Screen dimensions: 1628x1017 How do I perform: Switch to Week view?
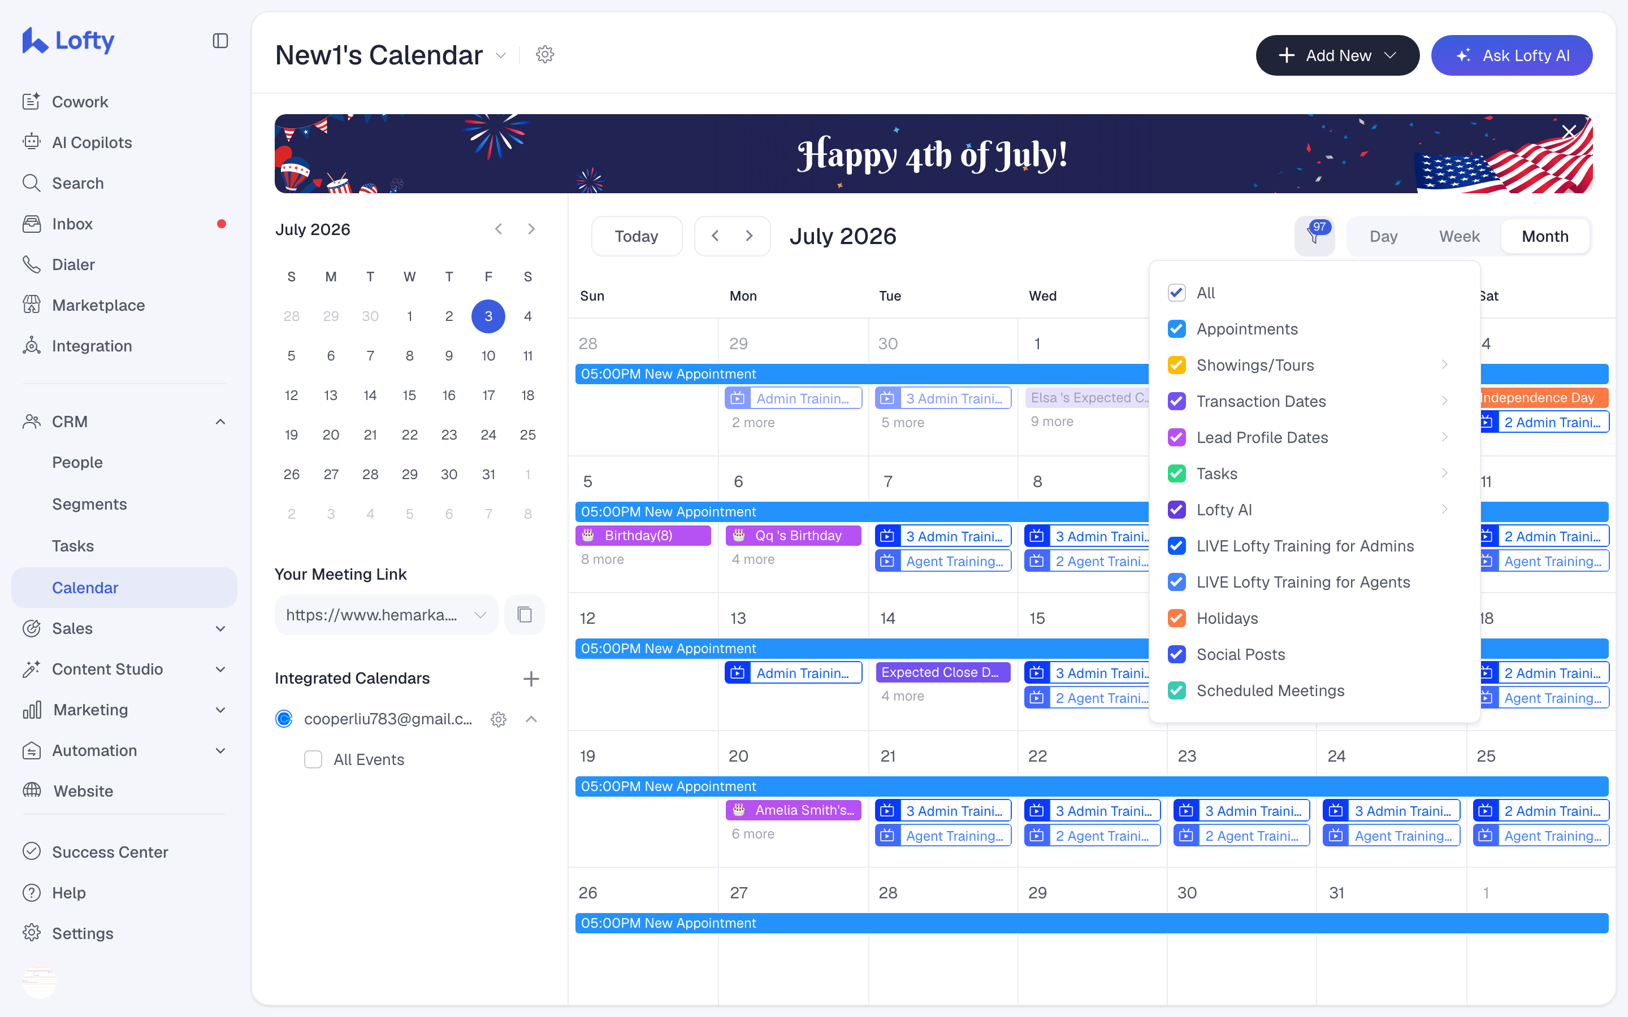[x=1459, y=236]
